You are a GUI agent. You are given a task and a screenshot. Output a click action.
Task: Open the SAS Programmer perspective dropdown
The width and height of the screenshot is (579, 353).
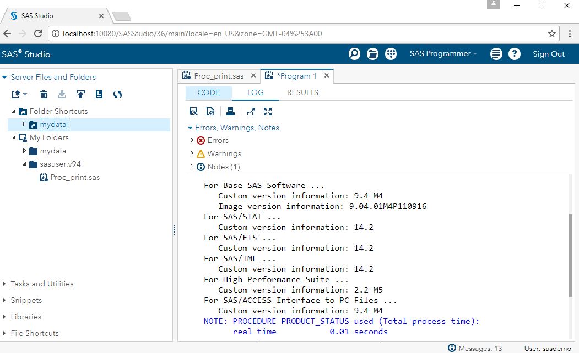(443, 54)
